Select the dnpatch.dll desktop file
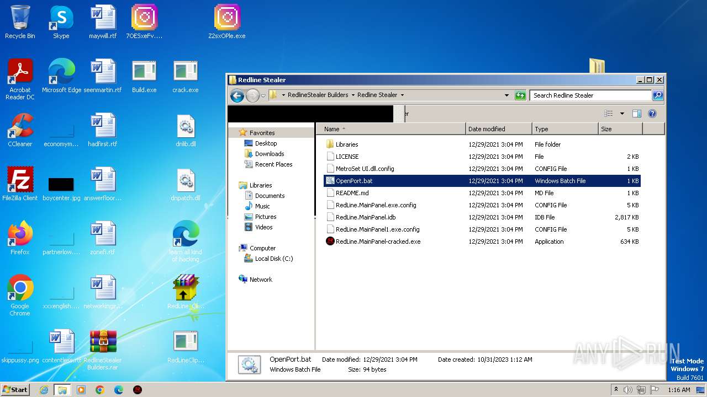707x397 pixels. tap(186, 184)
